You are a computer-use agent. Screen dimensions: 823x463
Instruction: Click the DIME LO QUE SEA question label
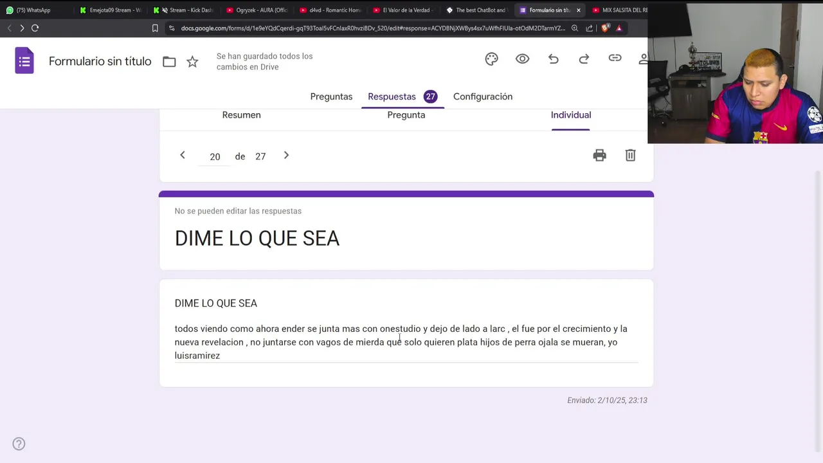pos(216,303)
